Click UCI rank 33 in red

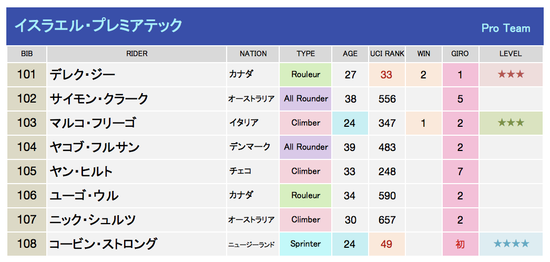point(386,75)
